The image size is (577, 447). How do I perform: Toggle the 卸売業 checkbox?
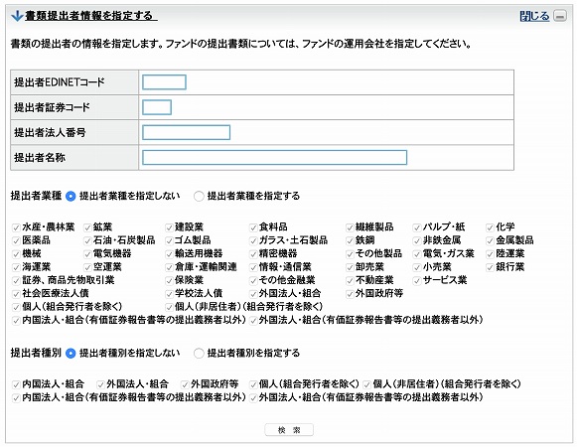click(x=350, y=267)
